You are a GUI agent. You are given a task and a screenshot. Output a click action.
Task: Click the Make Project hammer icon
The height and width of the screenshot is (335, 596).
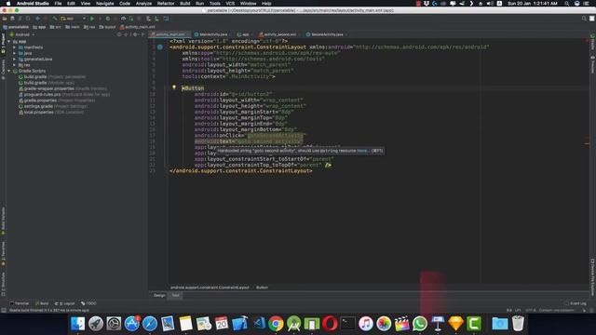55,19
